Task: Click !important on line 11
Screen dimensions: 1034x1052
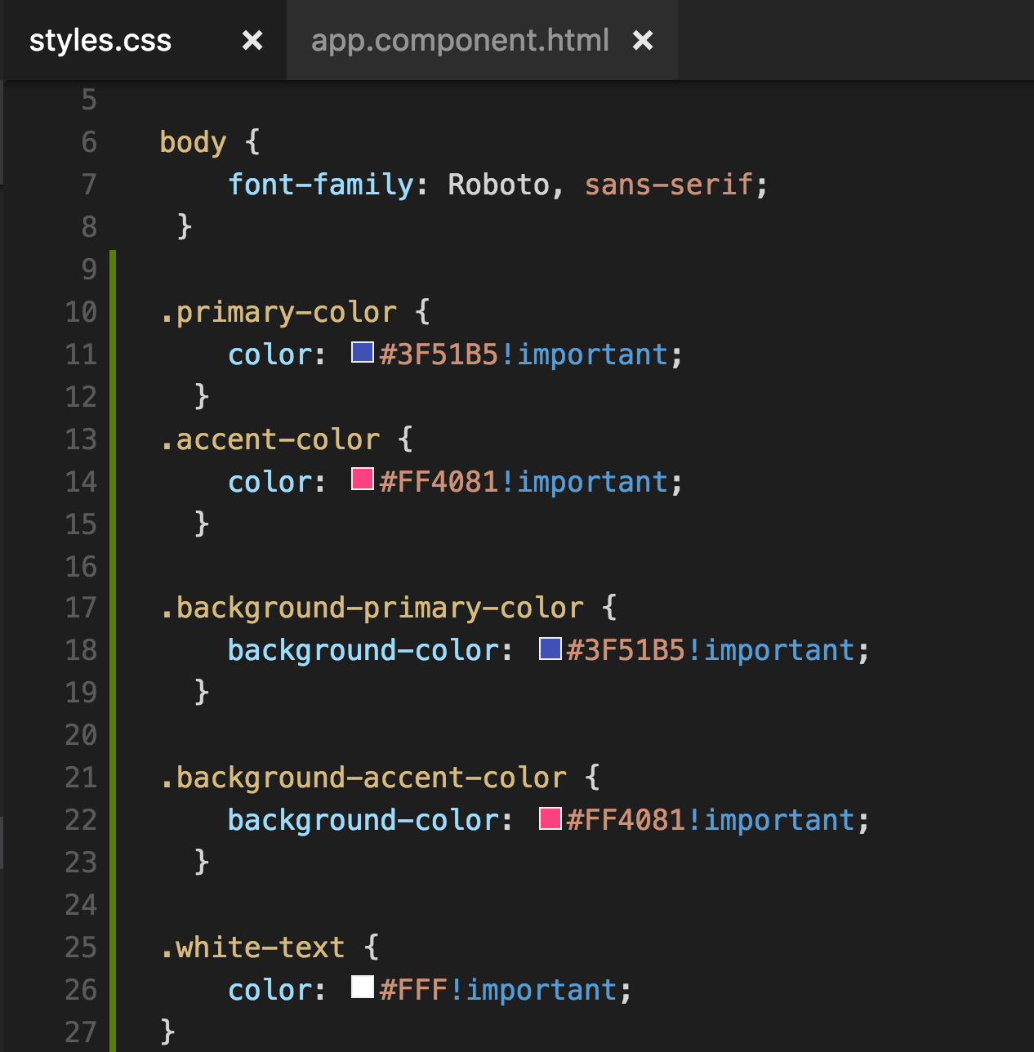Action: (584, 354)
